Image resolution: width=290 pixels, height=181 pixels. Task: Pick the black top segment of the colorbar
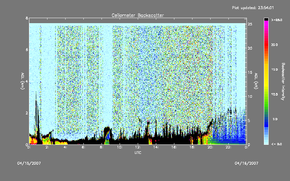(266, 19)
